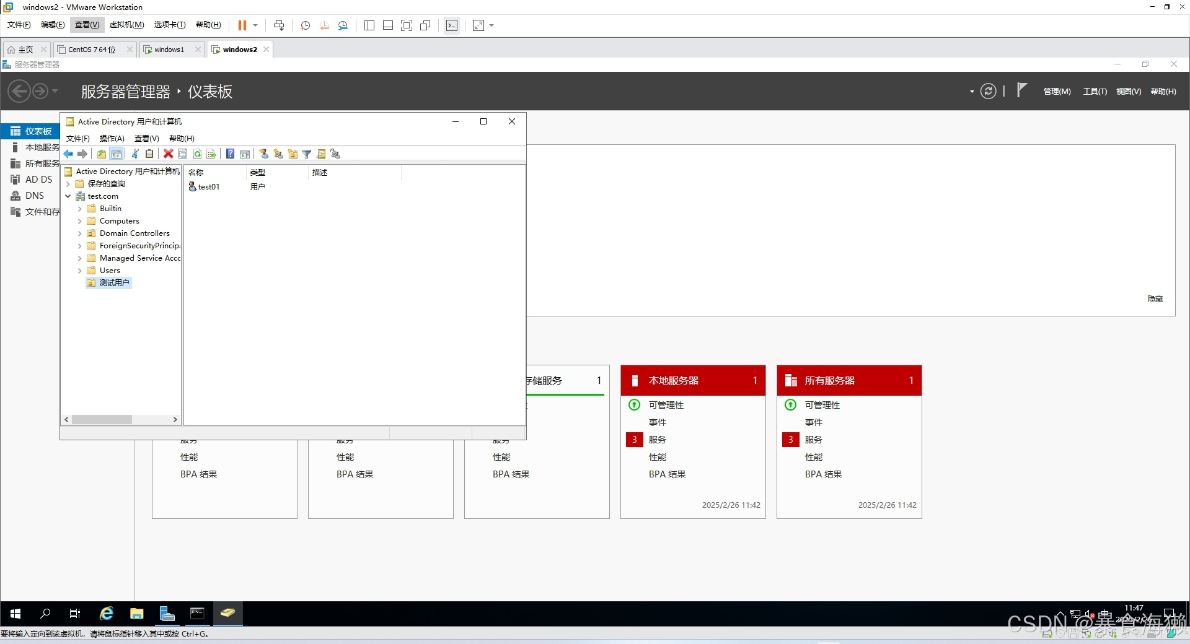Viewport: 1190px width, 644px height.
Task: Select the 测试用户 organizational unit
Action: click(x=109, y=283)
